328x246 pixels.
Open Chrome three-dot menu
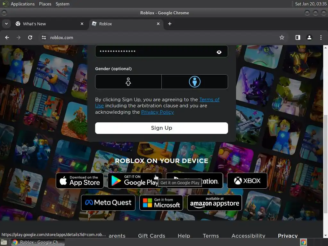(321, 37)
